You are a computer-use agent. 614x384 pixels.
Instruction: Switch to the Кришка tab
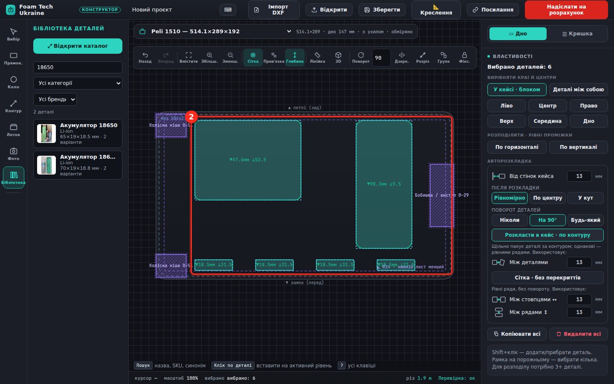coord(577,34)
